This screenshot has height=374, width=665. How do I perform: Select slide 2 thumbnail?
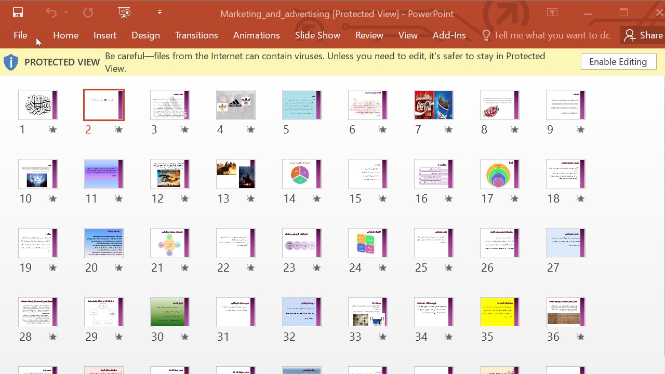(104, 105)
